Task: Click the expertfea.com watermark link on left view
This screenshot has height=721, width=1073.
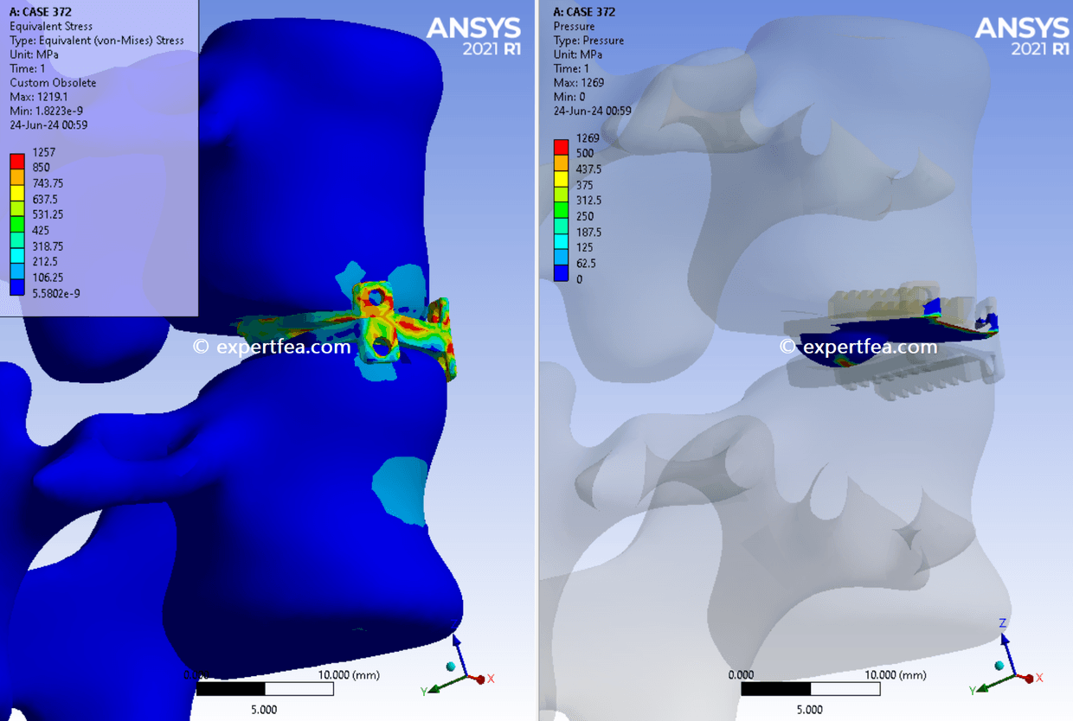Action: pyautogui.click(x=271, y=346)
